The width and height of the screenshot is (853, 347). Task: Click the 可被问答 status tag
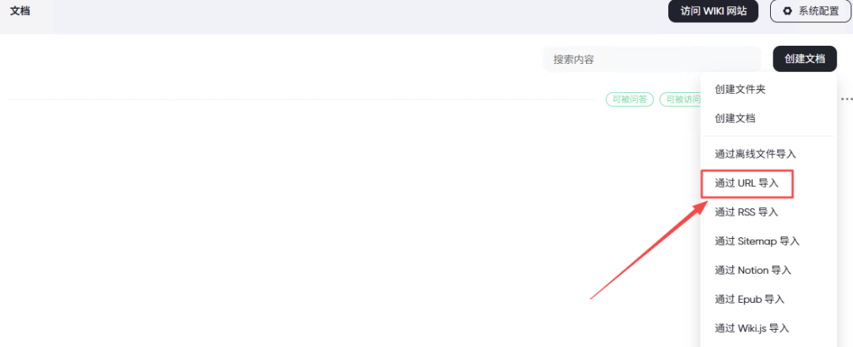click(629, 99)
